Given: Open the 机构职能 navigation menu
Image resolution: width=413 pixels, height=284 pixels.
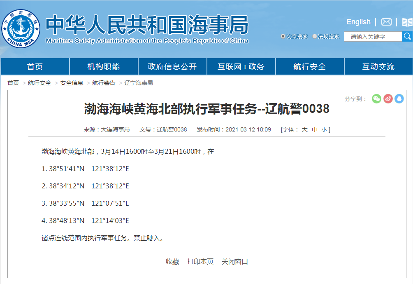Looking at the screenshot, I should (104, 66).
